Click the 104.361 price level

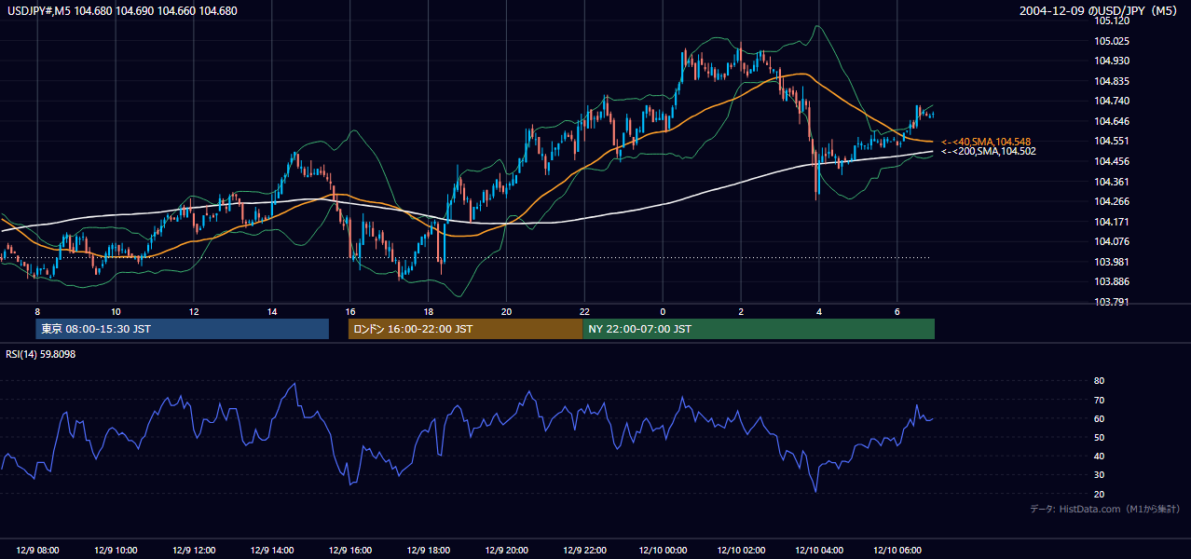[1111, 182]
